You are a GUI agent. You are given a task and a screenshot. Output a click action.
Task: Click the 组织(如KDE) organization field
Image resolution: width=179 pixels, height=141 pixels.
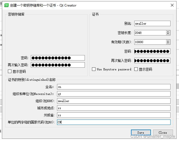pyautogui.click(x=114, y=101)
